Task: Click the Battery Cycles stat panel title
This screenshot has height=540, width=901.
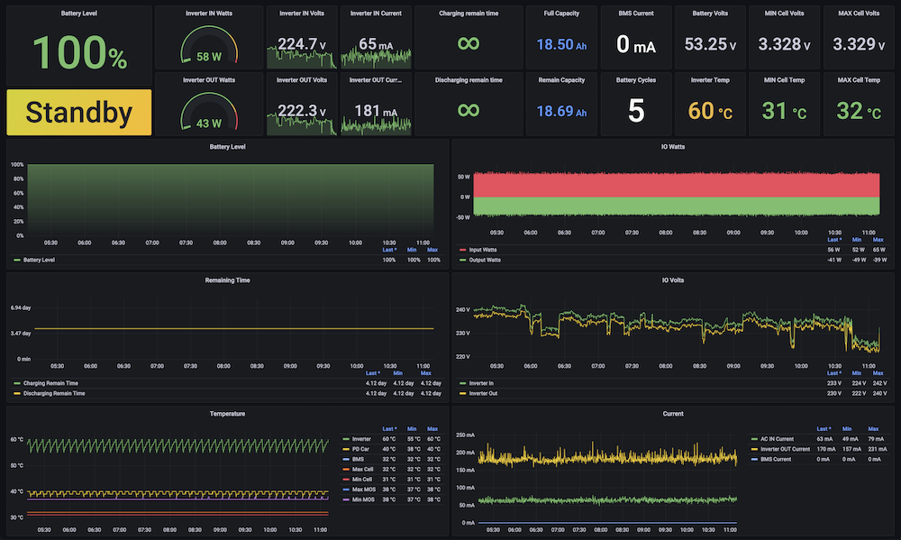Action: click(x=635, y=80)
